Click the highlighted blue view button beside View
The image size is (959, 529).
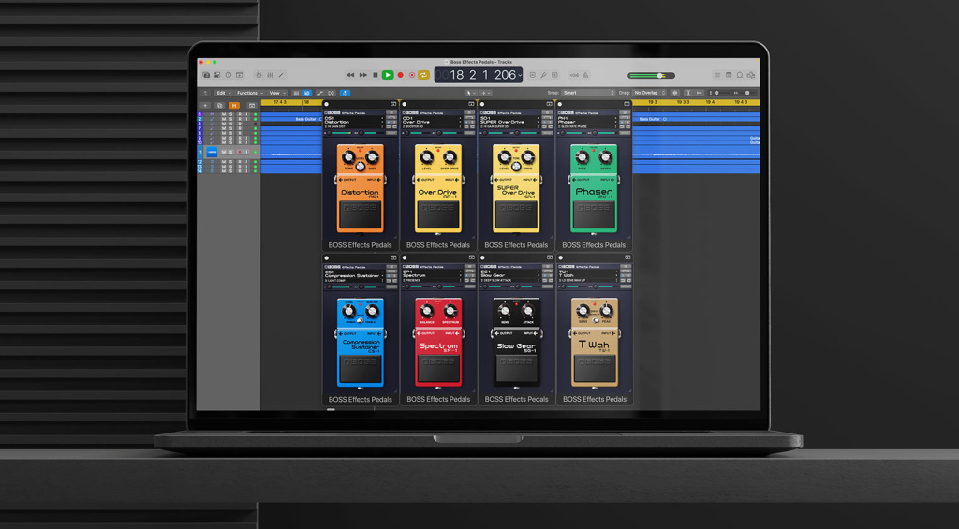(307, 93)
